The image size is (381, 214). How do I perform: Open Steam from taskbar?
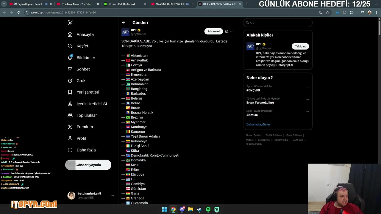(199, 209)
